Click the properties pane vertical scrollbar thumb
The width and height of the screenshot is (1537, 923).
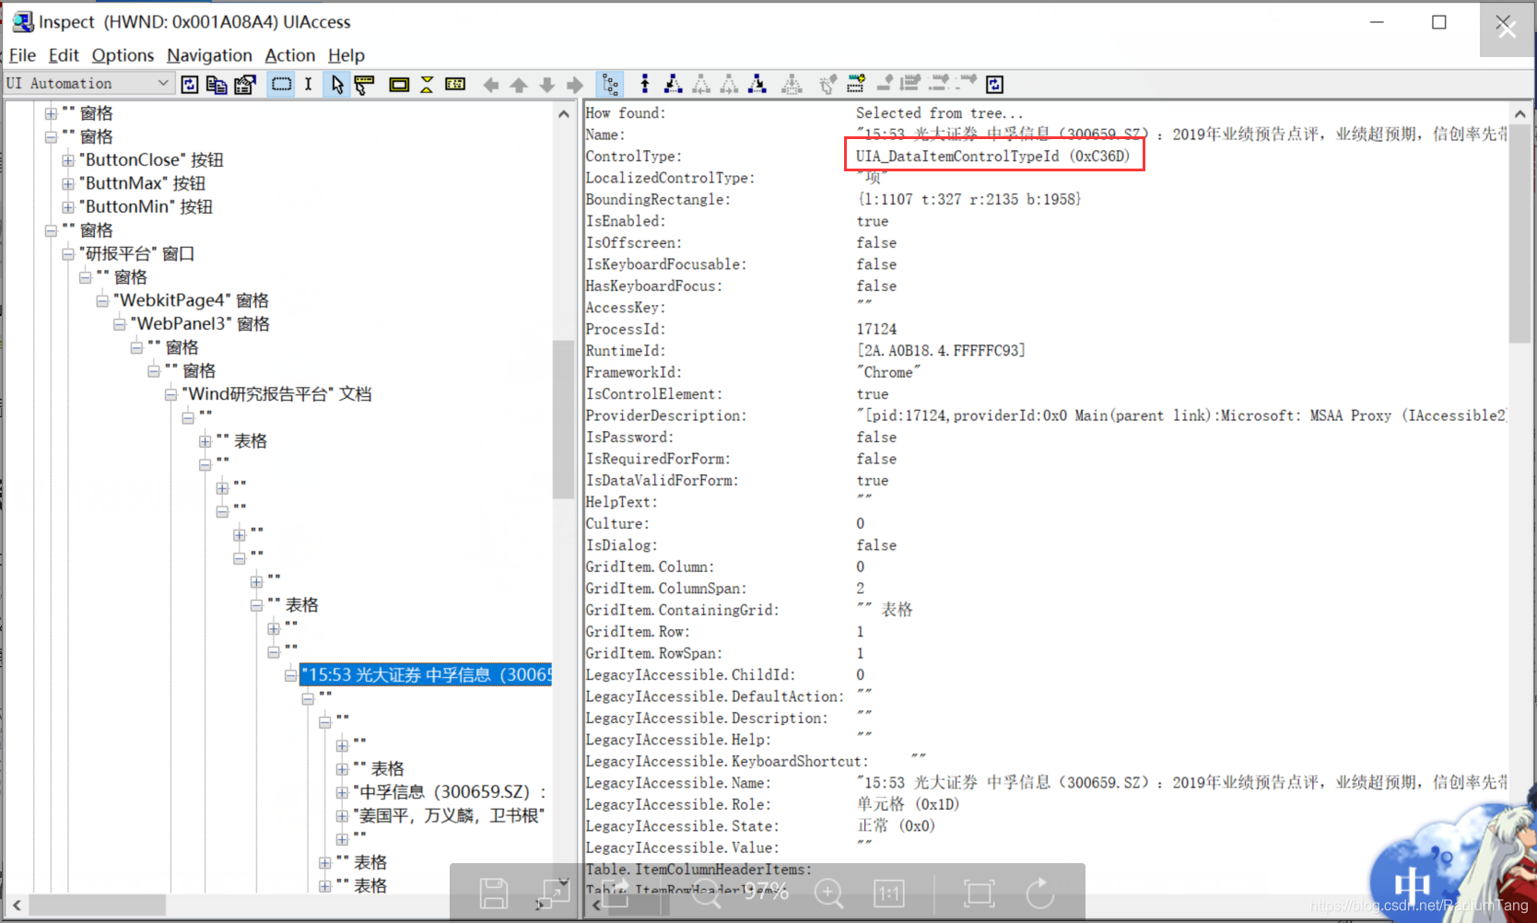[x=1519, y=233]
